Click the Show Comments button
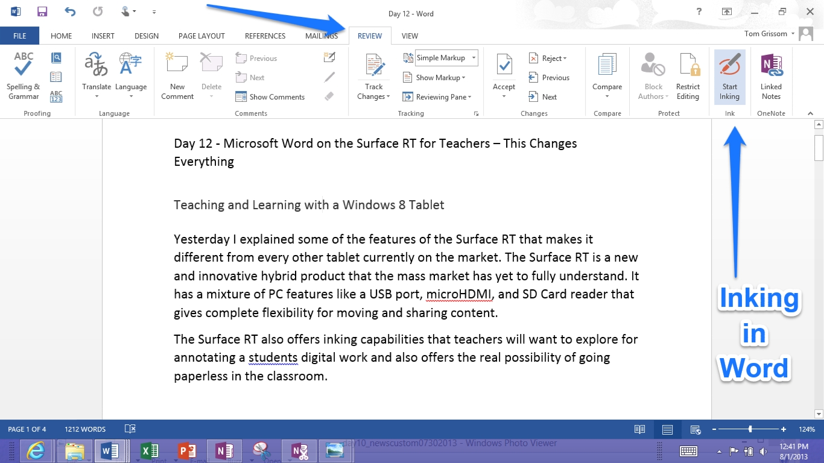 [x=270, y=96]
